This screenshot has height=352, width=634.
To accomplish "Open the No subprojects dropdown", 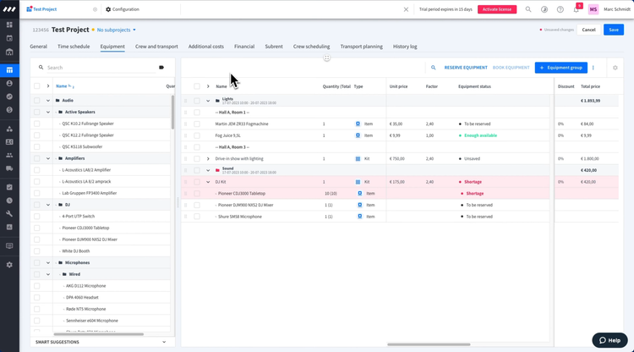I will pyautogui.click(x=116, y=30).
